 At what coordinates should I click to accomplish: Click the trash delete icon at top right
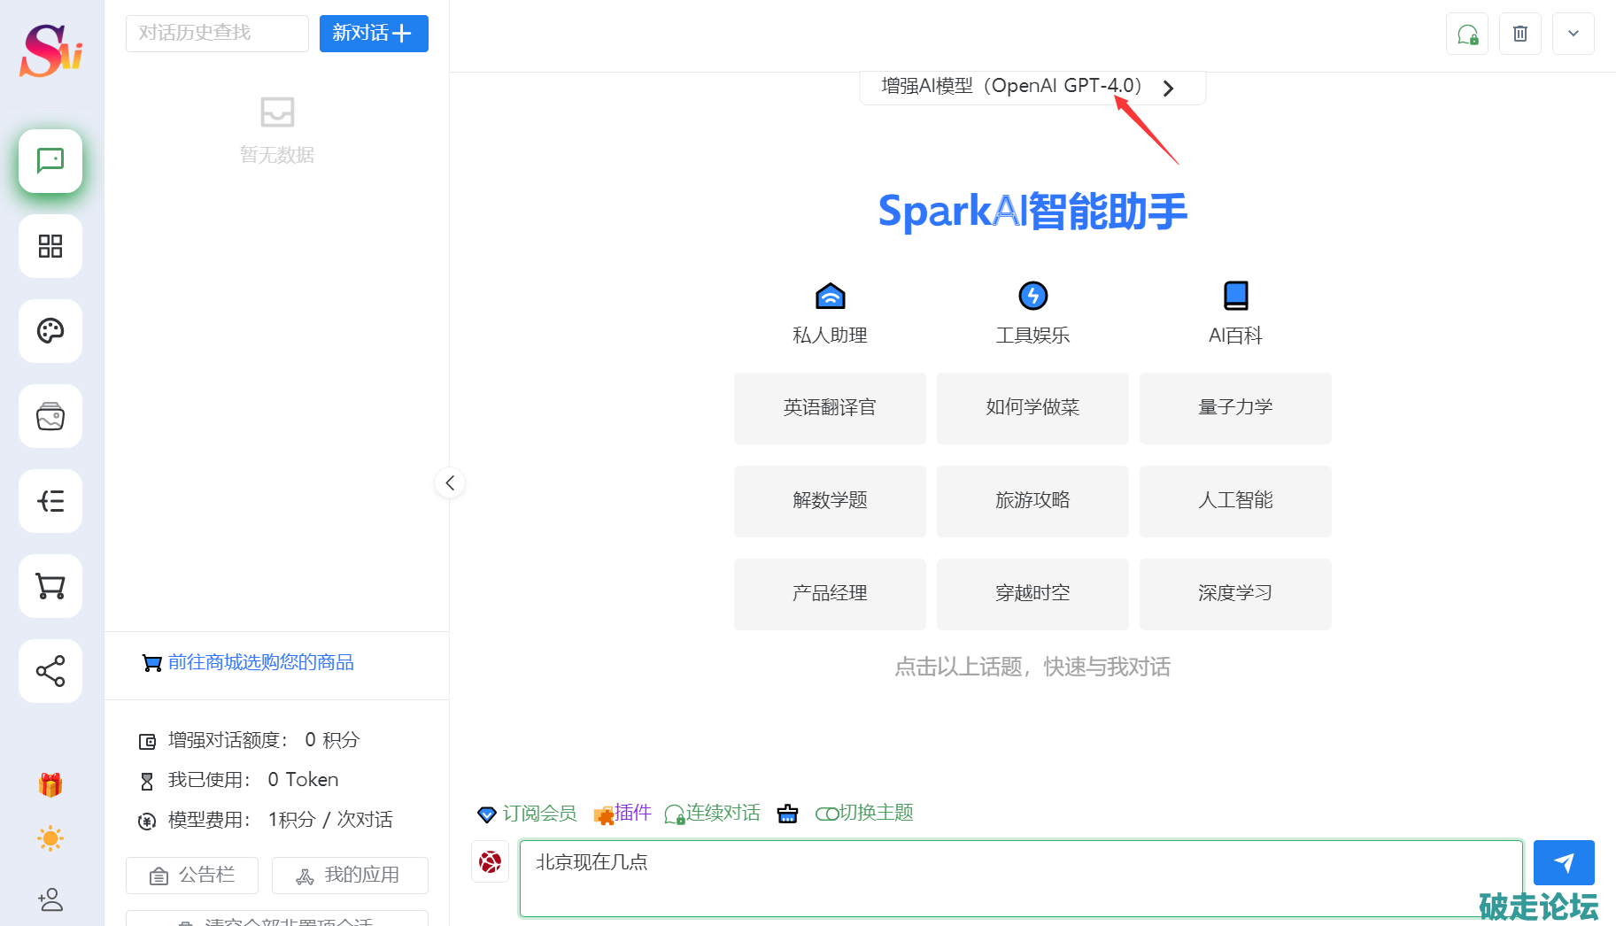point(1519,34)
